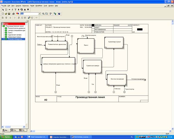Viewport: 174px width, 139px height.
Task: Open the application control menu icon left of File
Action: coord(2,6)
